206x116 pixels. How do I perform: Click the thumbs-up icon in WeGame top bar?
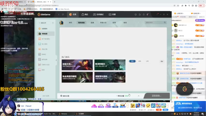pyautogui.click(x=140, y=14)
